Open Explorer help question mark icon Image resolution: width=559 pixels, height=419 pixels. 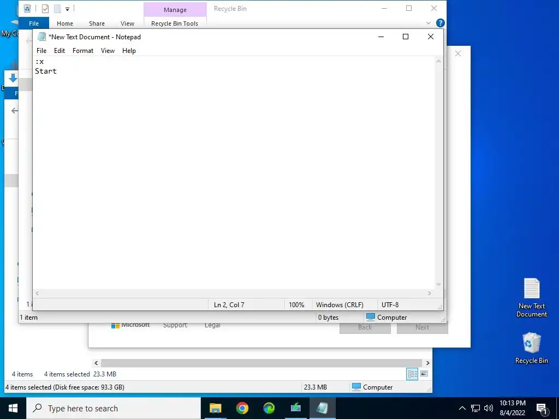point(441,23)
